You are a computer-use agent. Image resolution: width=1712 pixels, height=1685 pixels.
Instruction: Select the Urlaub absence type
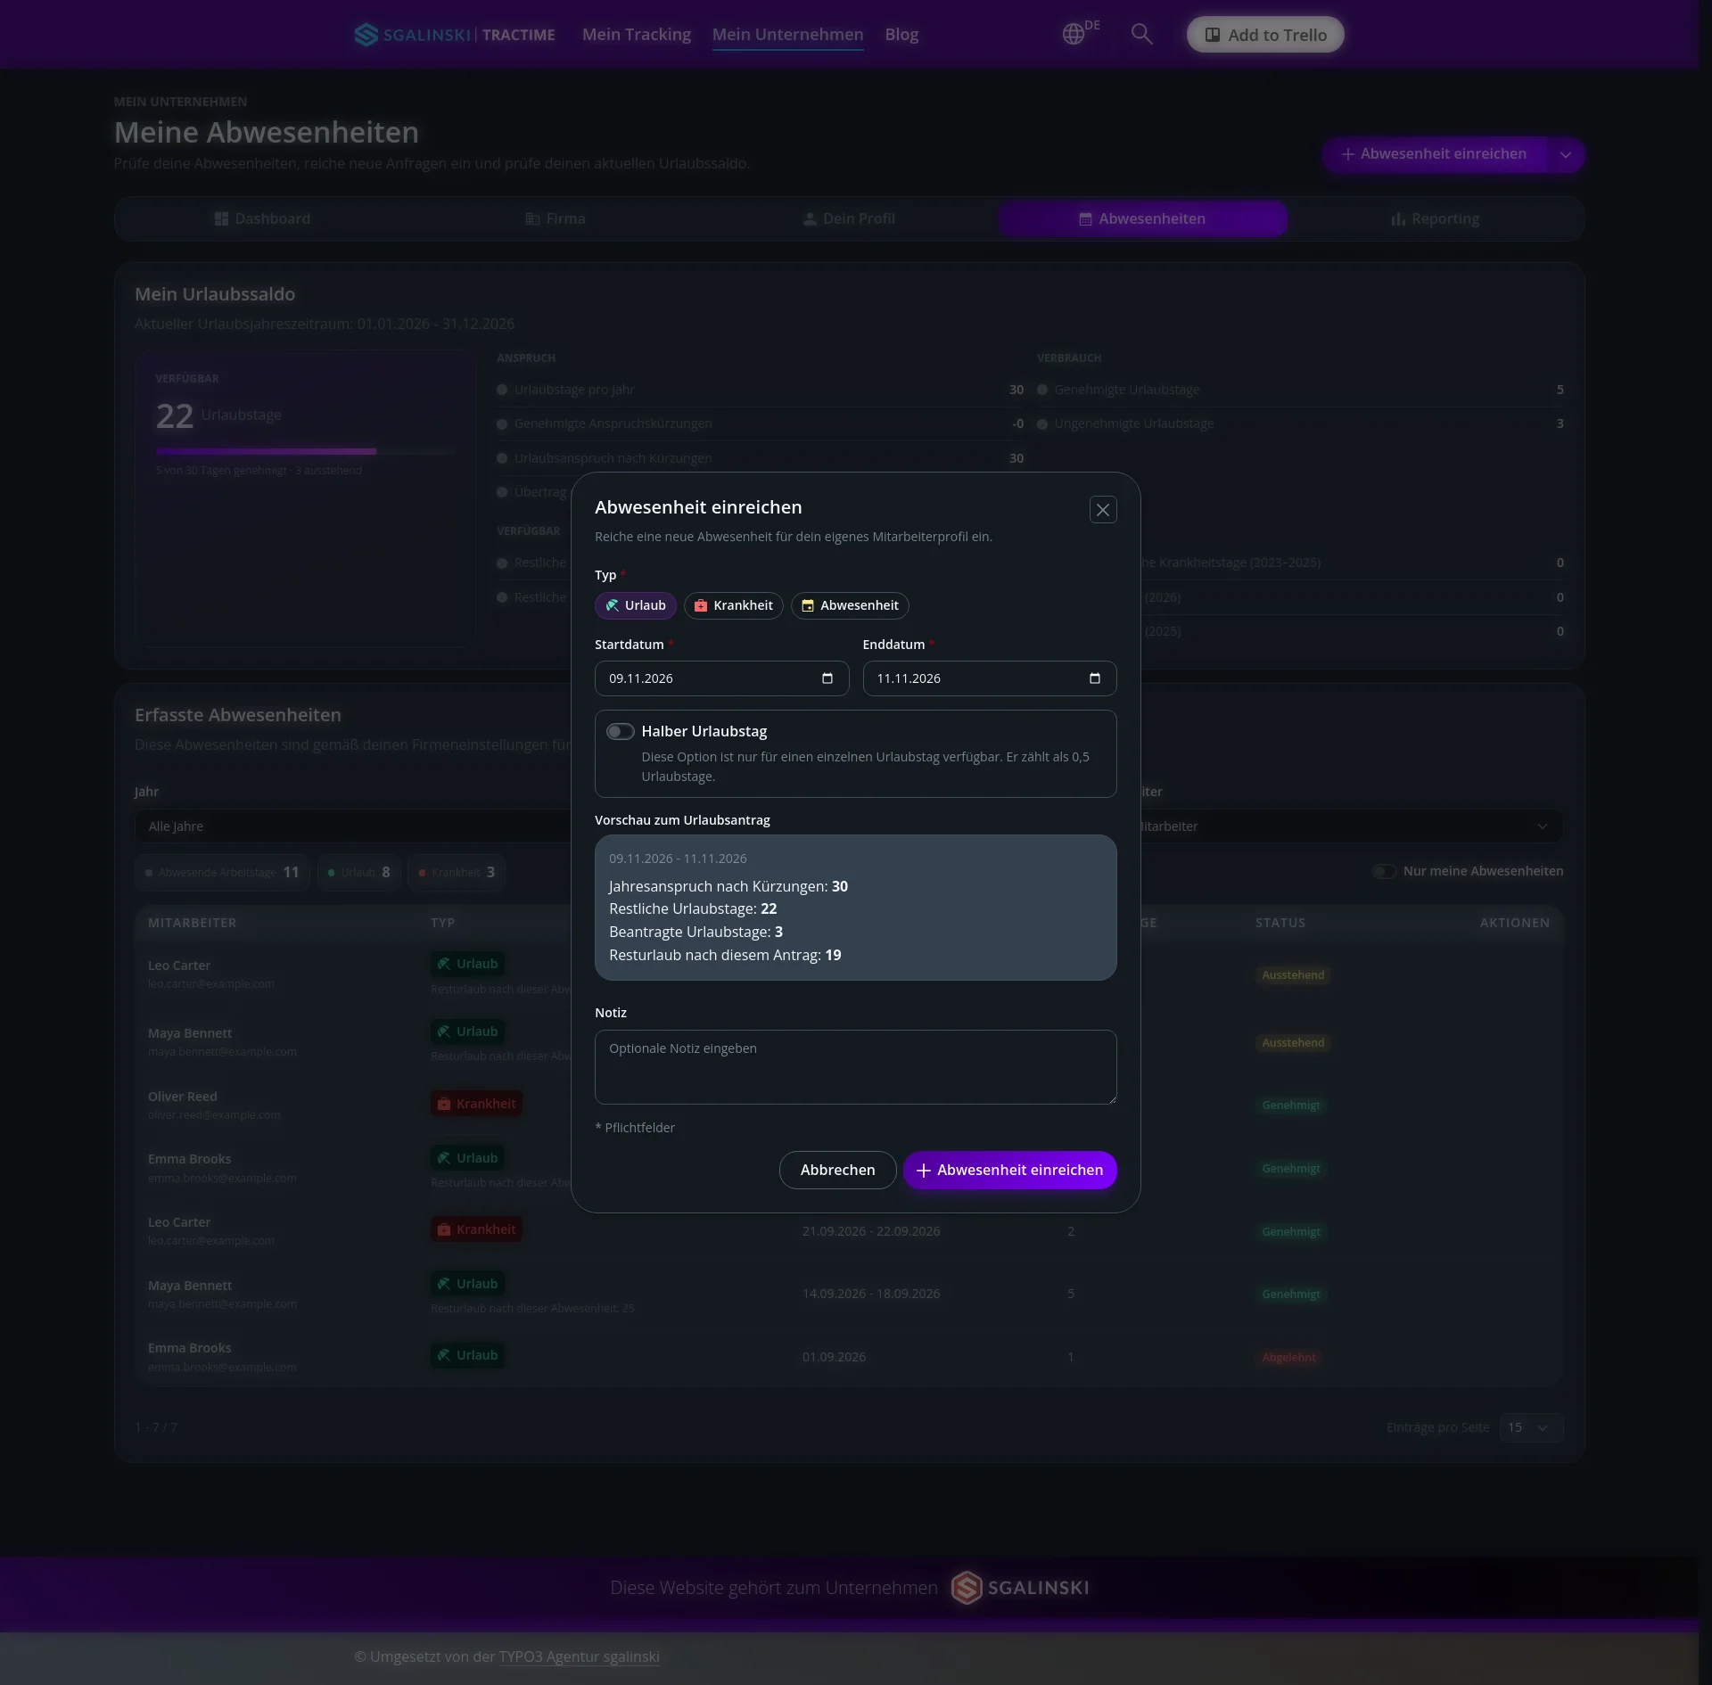point(636,605)
